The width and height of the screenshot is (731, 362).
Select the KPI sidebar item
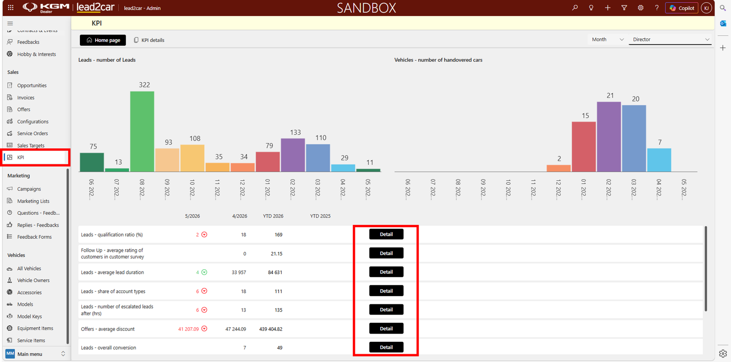pyautogui.click(x=36, y=157)
